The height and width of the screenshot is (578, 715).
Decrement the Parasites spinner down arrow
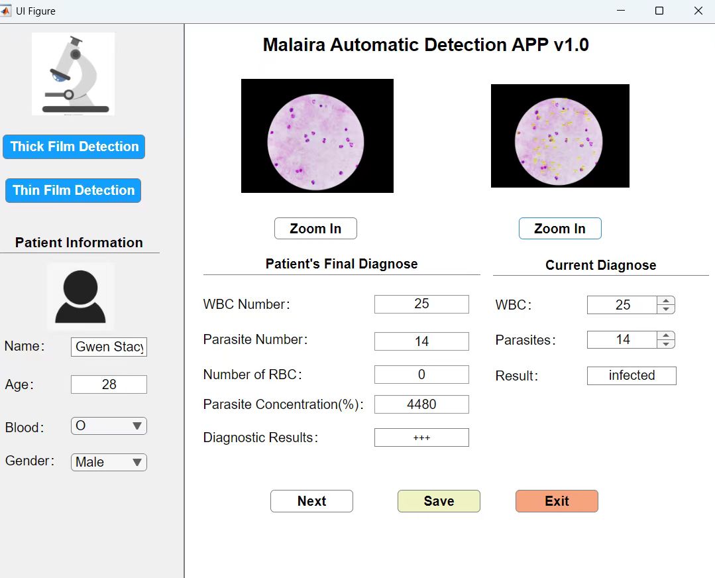(x=666, y=344)
